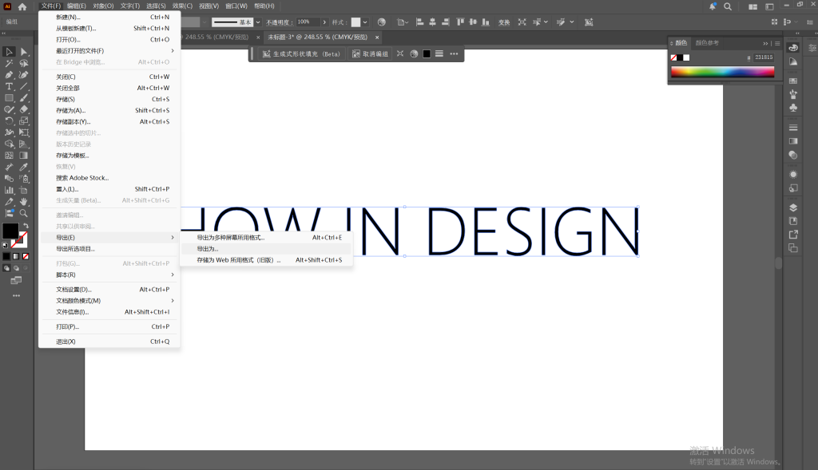818x470 pixels.
Task: Pick a color from the spectrum bar
Action: 722,72
